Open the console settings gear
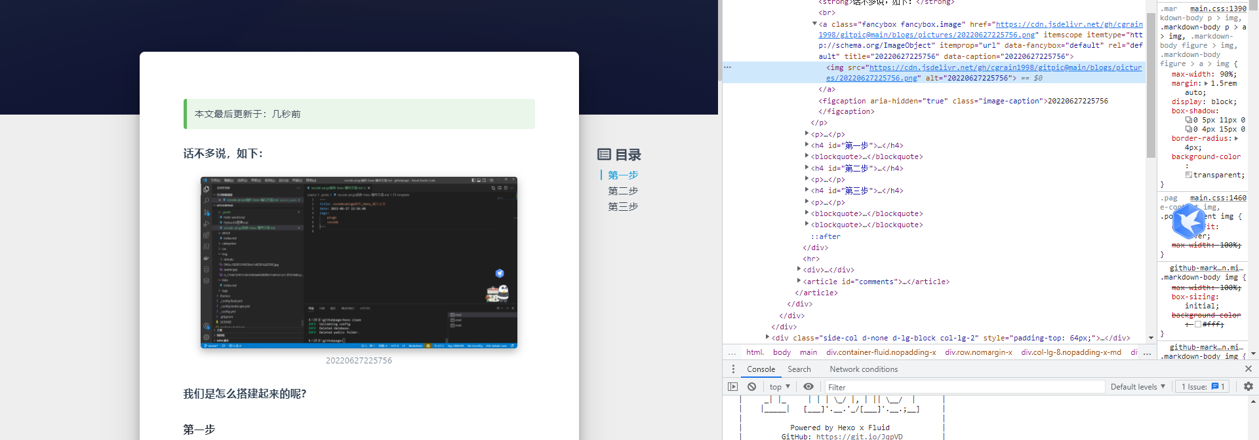Viewport: 1259px width, 440px height. 1249,387
